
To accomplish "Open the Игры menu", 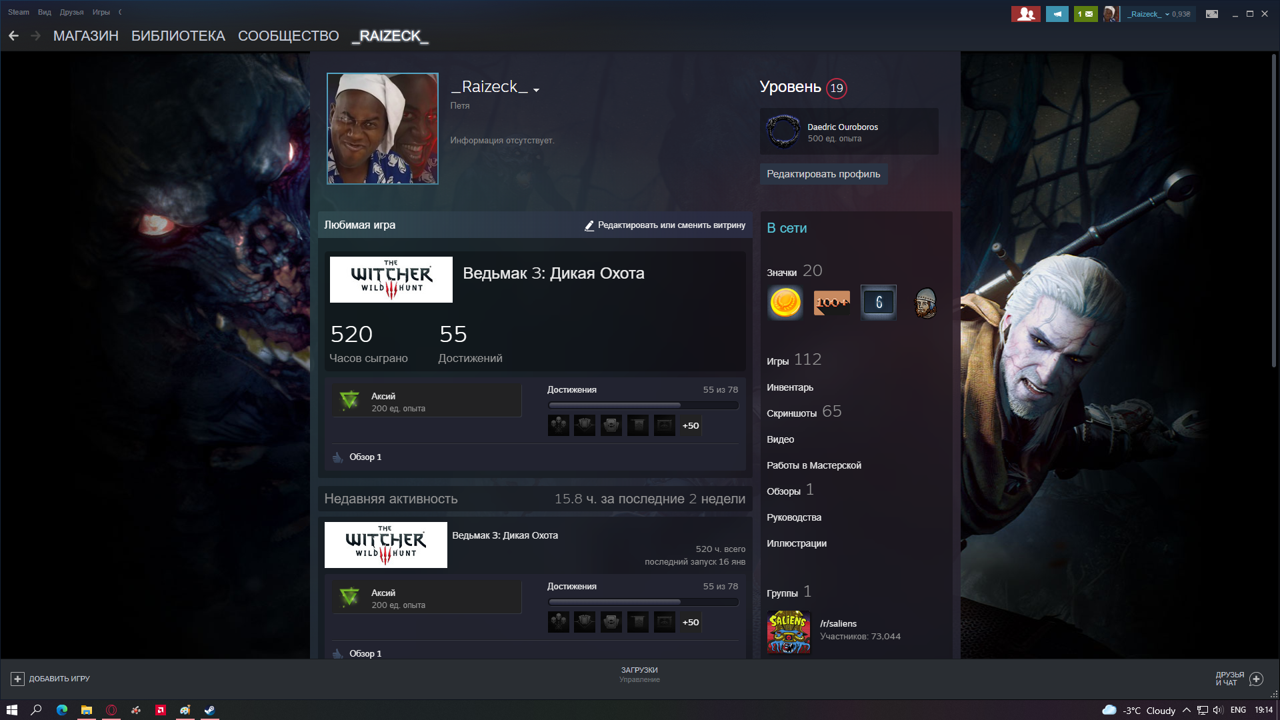I will (101, 12).
